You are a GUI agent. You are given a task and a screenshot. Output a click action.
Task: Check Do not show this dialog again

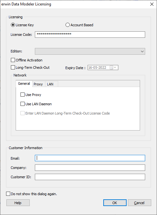click(8, 194)
